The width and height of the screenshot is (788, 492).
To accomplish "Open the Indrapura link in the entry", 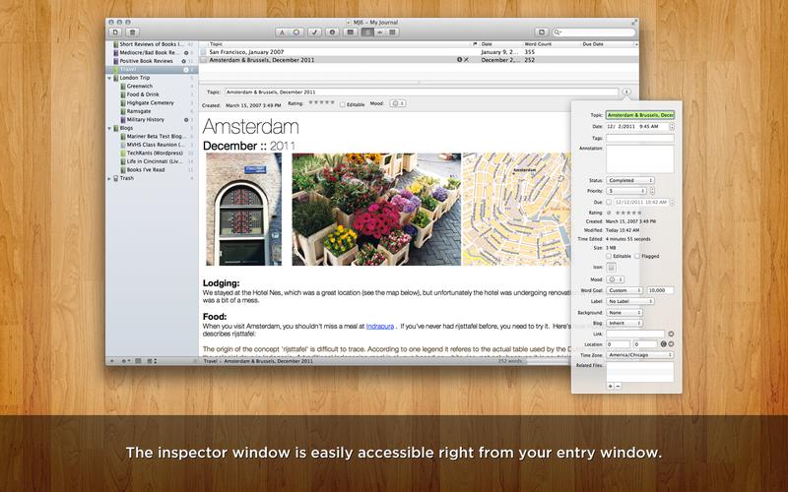I will (x=378, y=325).
